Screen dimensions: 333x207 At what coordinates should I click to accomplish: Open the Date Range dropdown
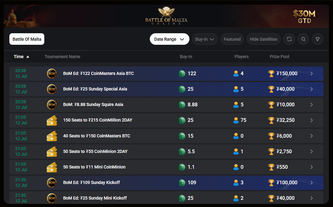coord(169,39)
